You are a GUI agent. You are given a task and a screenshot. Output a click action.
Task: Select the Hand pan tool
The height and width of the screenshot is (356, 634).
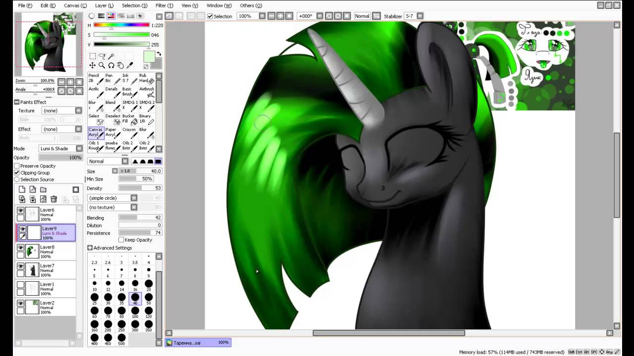coord(120,65)
